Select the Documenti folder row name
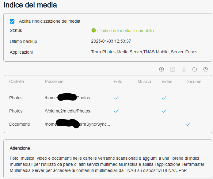 pos(19,124)
